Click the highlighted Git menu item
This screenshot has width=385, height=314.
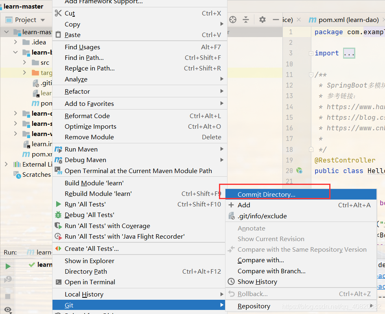pos(139,305)
